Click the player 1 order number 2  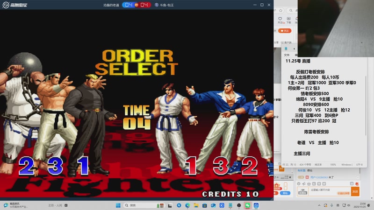click(x=27, y=165)
